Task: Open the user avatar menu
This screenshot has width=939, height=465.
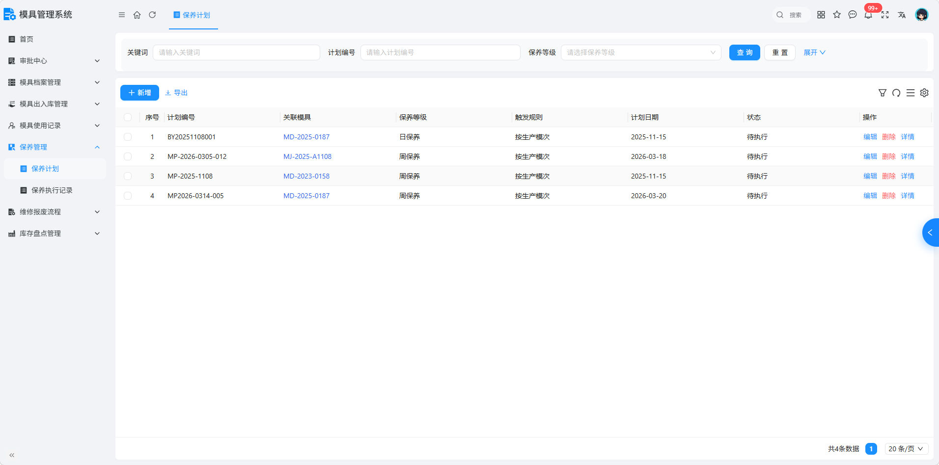Action: [922, 15]
